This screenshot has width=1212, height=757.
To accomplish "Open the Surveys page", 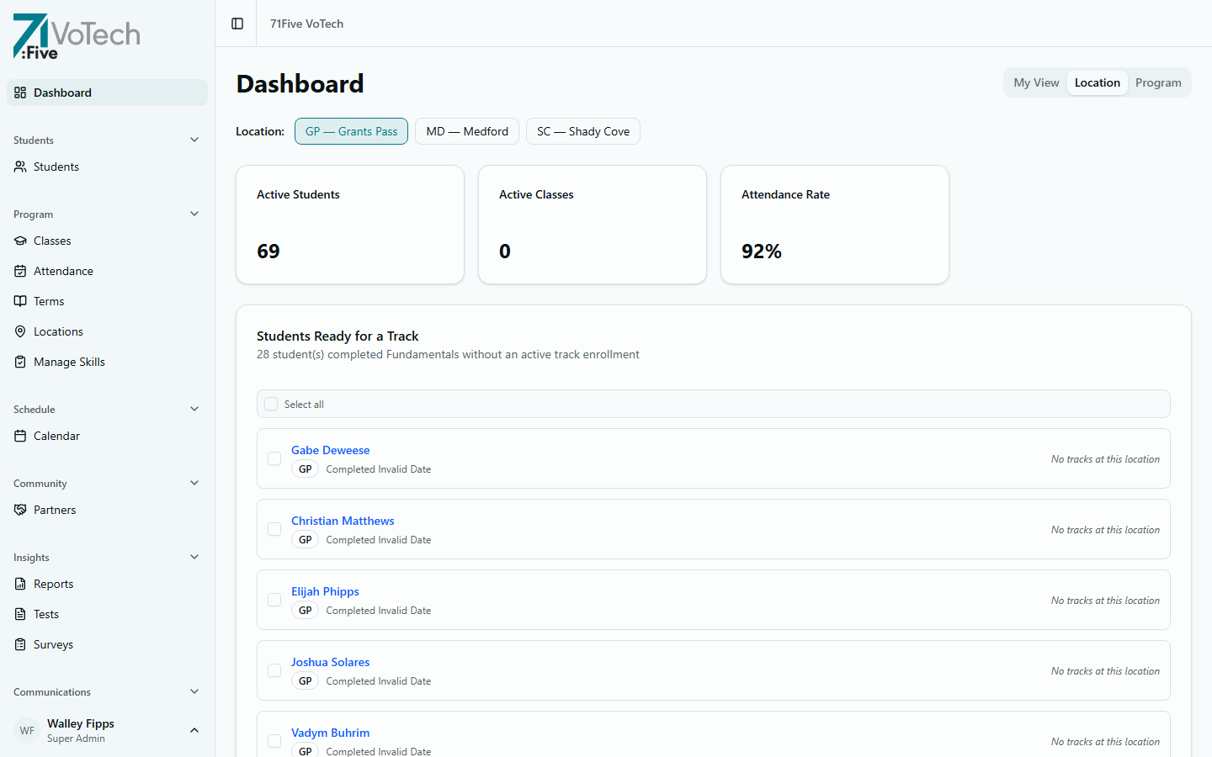I will 53,644.
